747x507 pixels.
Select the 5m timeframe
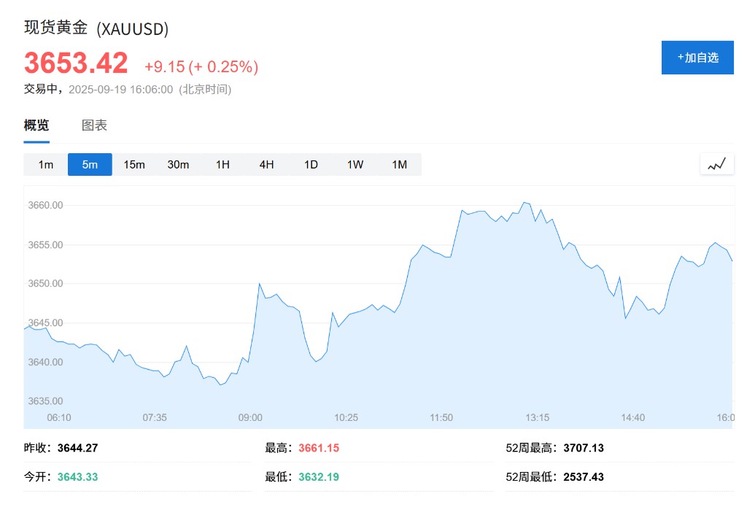[90, 165]
